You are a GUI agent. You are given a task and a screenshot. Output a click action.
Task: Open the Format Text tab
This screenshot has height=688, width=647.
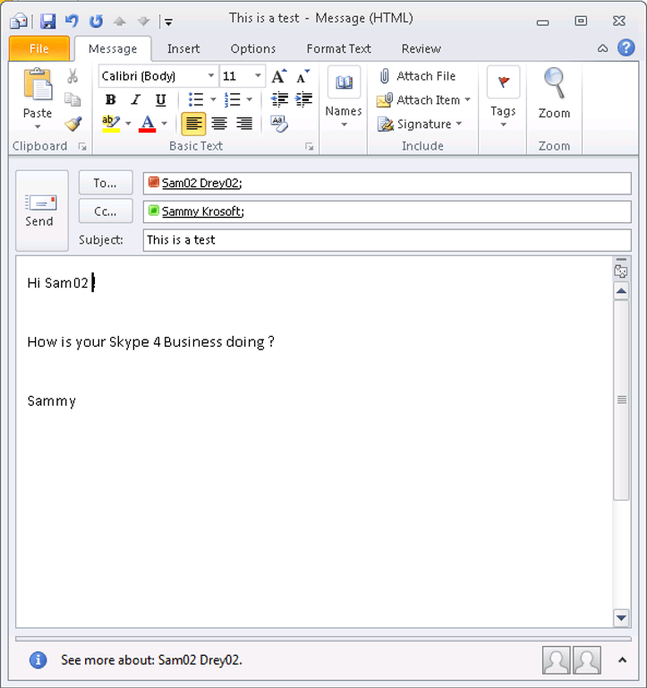pyautogui.click(x=338, y=48)
